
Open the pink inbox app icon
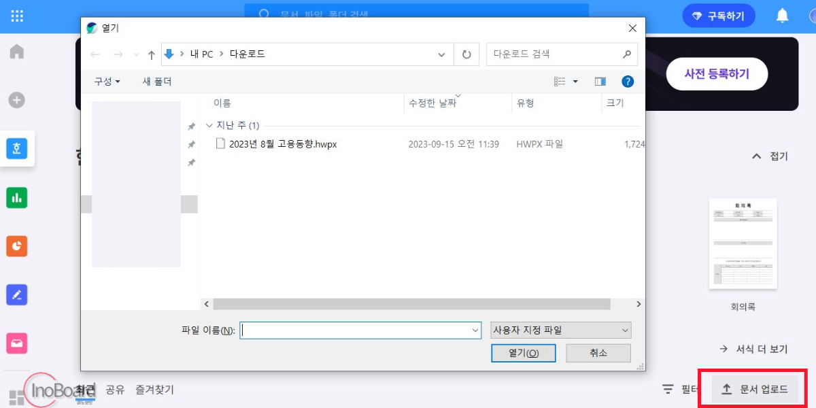click(x=17, y=343)
